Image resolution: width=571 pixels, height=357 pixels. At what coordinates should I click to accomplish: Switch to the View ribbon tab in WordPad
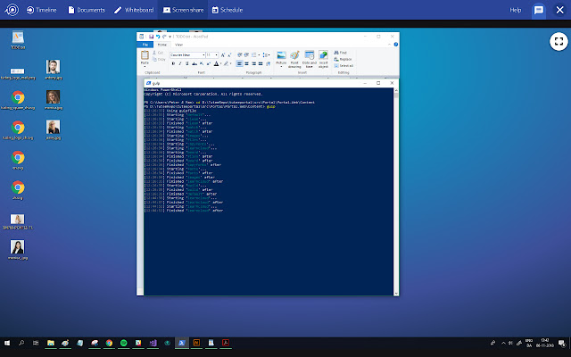(x=178, y=45)
